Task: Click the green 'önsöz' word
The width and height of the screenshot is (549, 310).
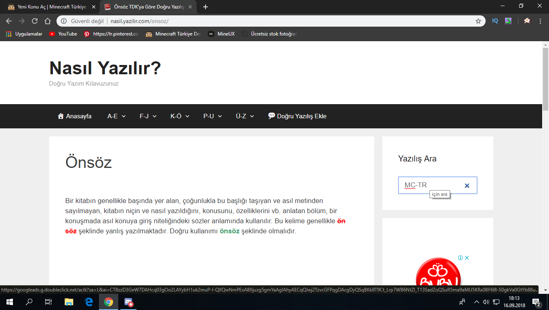Action: [x=230, y=231]
